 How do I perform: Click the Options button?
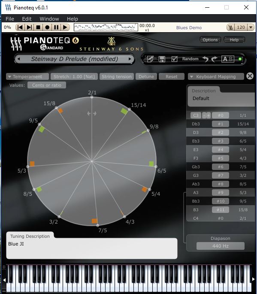point(210,40)
